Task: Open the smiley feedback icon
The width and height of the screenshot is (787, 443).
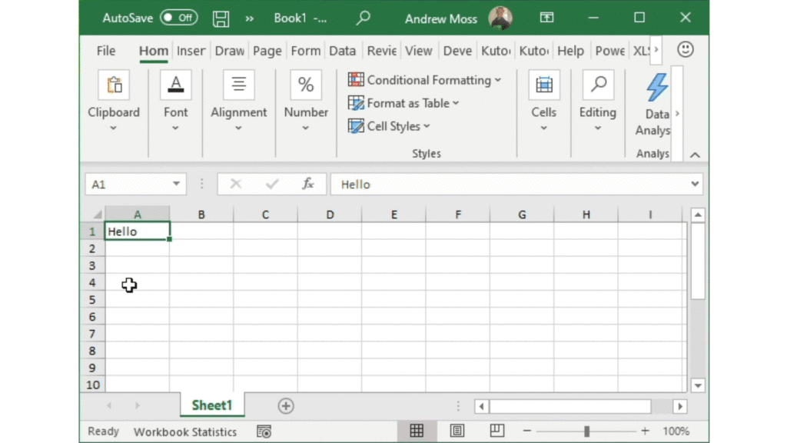Action: click(685, 50)
